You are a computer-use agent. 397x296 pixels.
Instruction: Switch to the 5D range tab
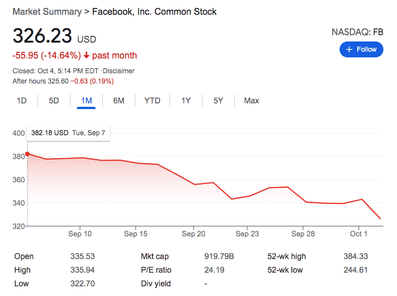54,101
